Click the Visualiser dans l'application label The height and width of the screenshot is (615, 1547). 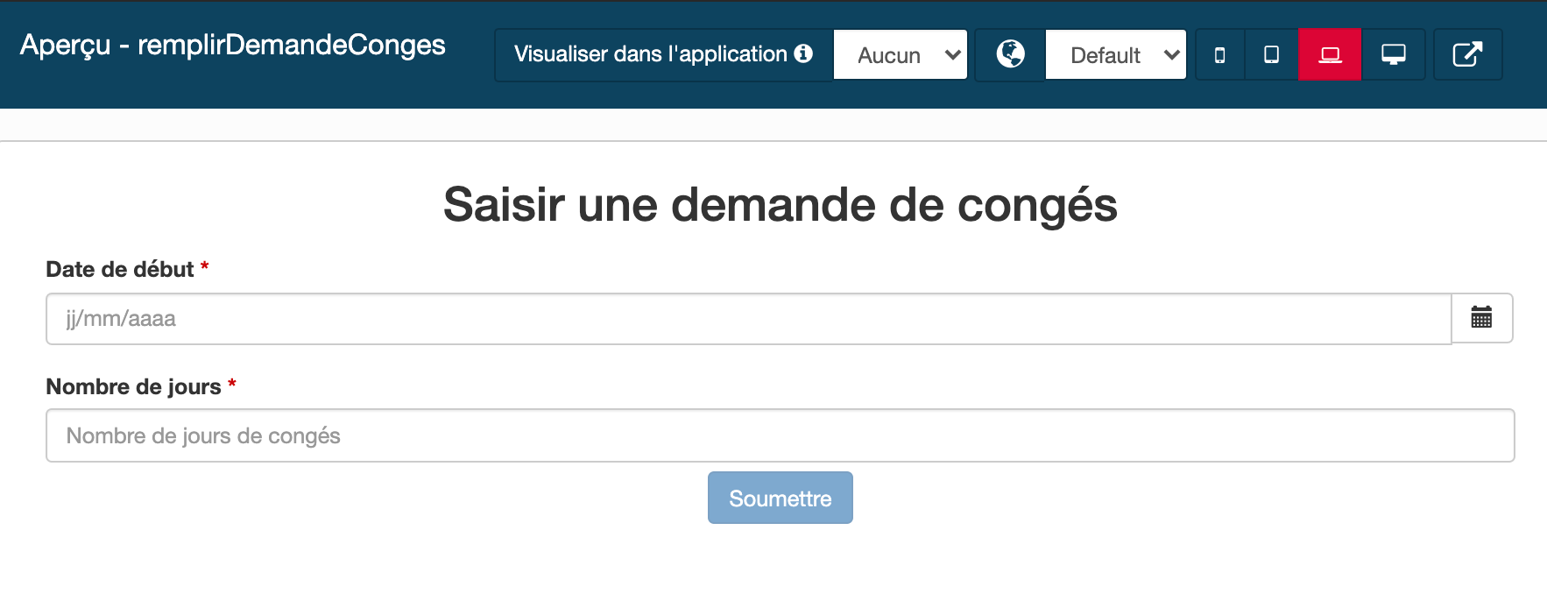[651, 54]
